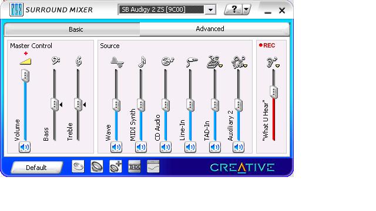
Task: Click the TAD-In slider handle
Action: [215, 105]
